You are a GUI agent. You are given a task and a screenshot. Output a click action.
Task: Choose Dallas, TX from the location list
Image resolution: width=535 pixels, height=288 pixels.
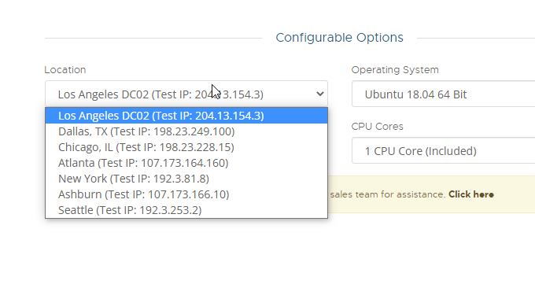[186, 131]
